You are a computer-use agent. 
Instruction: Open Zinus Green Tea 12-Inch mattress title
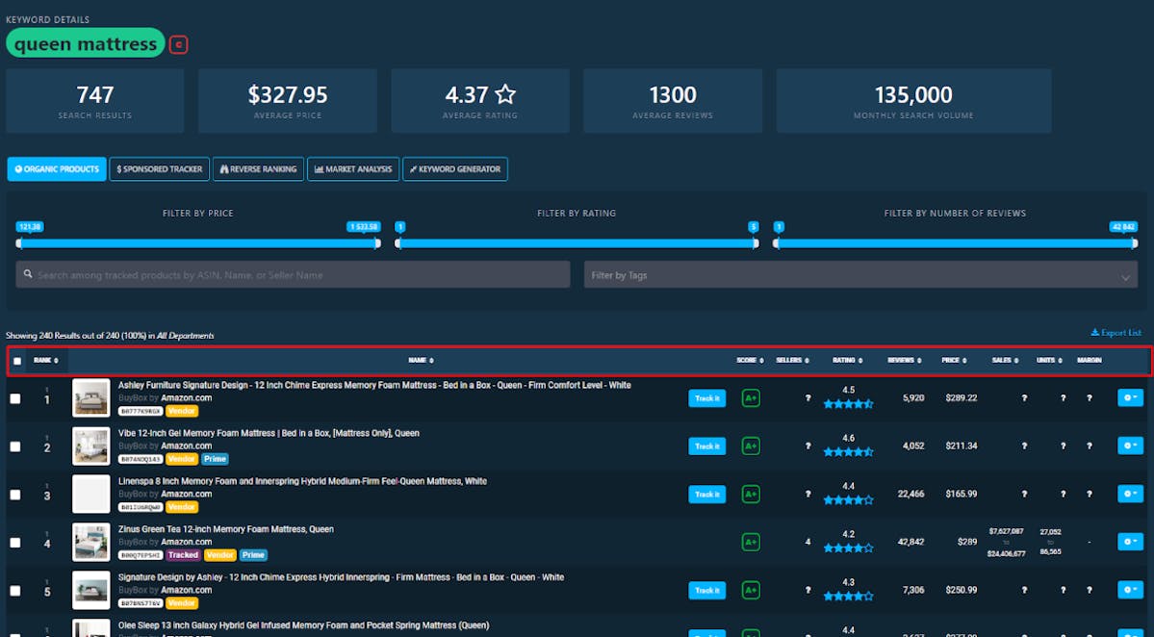tap(226, 529)
